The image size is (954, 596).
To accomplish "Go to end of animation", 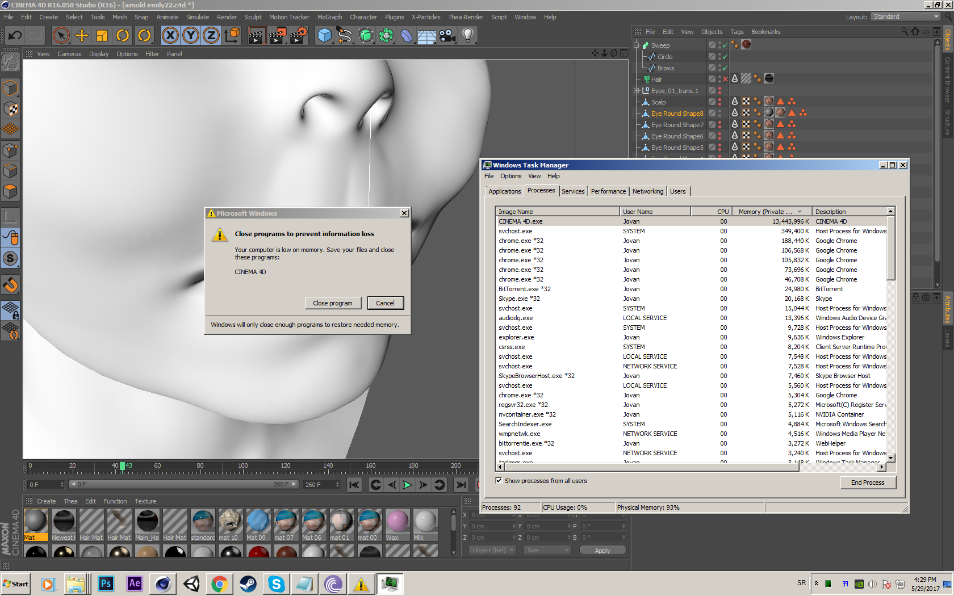I will [461, 485].
